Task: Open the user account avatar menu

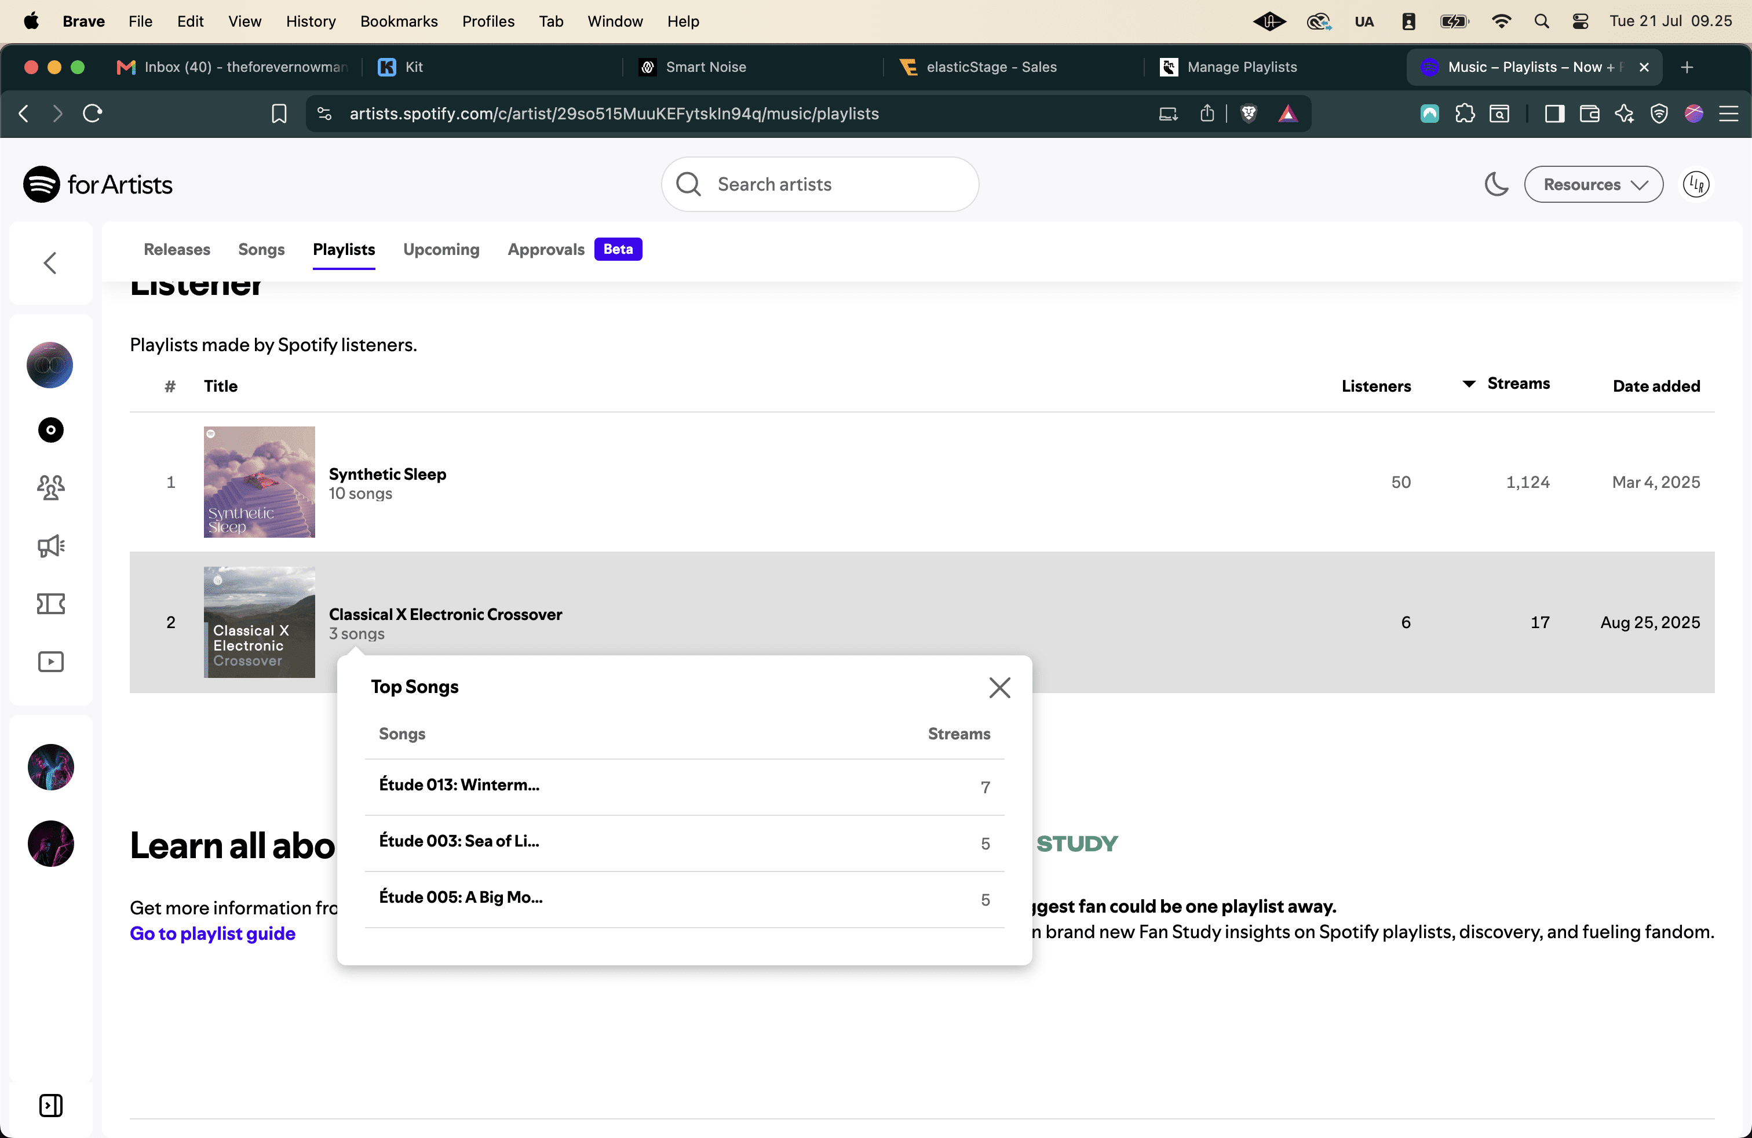Action: (x=1696, y=184)
